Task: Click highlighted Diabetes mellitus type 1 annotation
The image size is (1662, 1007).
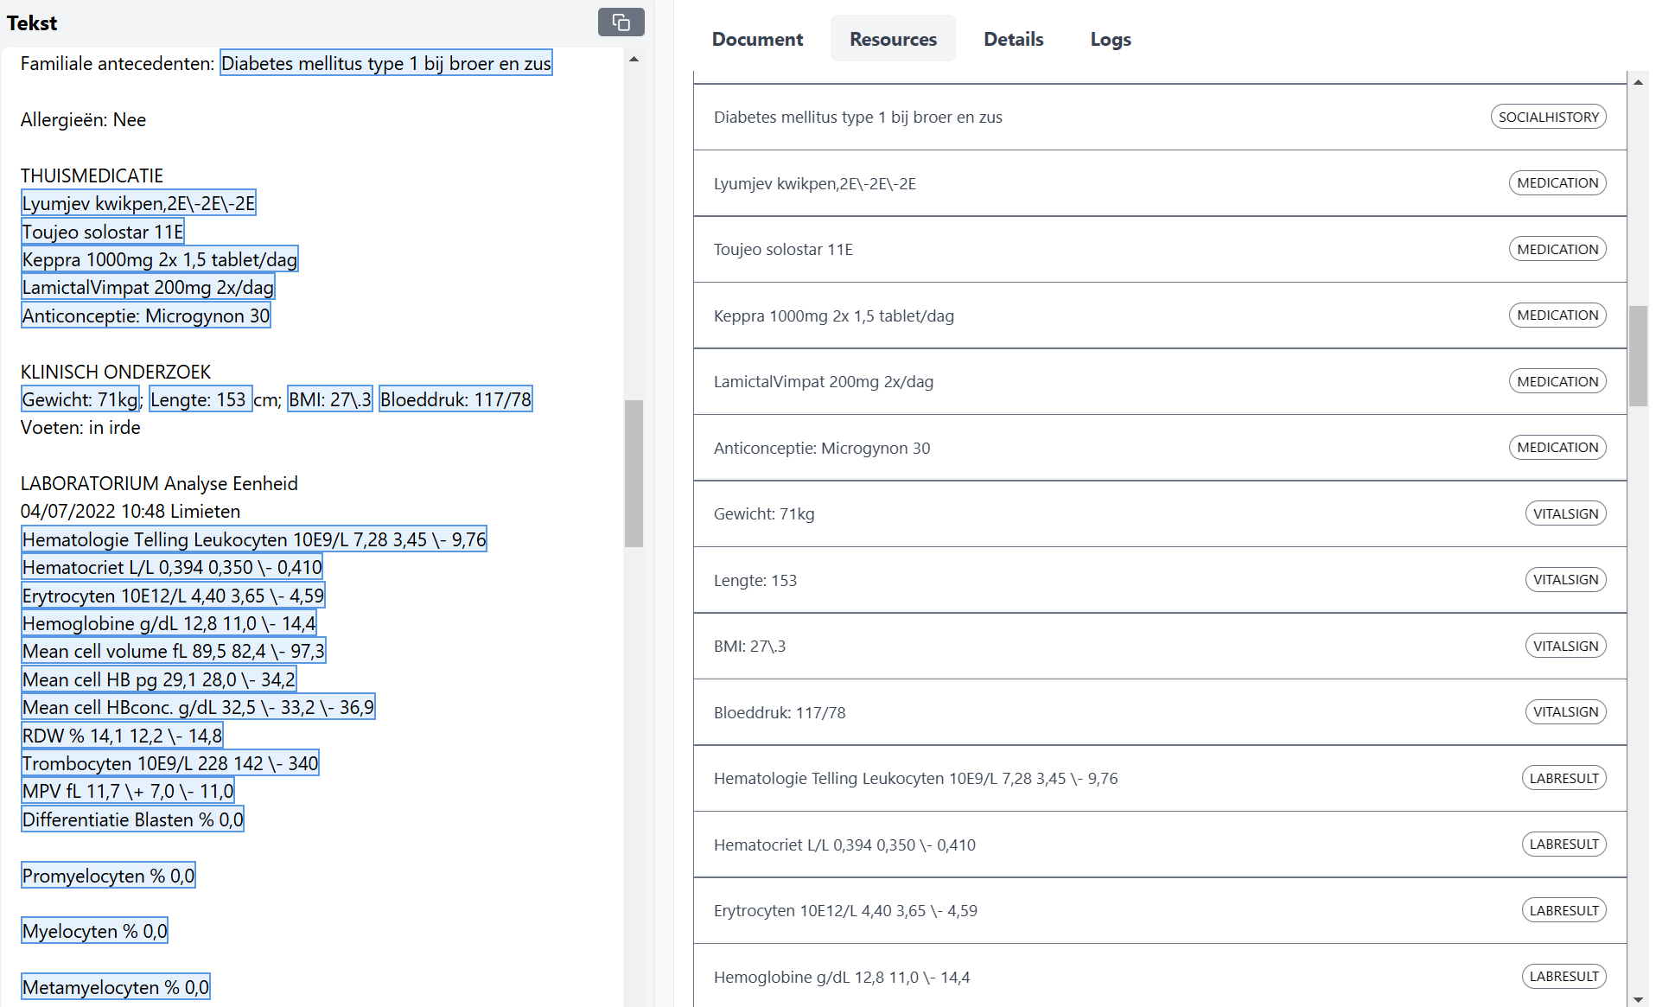Action: point(385,63)
